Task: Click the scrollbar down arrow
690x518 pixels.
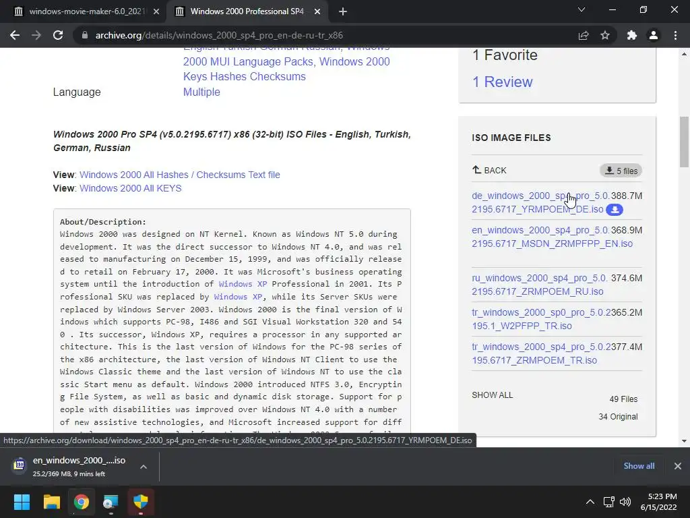Action: coord(684,441)
